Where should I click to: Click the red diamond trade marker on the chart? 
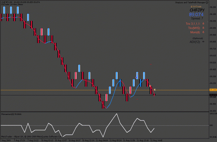click(150, 86)
